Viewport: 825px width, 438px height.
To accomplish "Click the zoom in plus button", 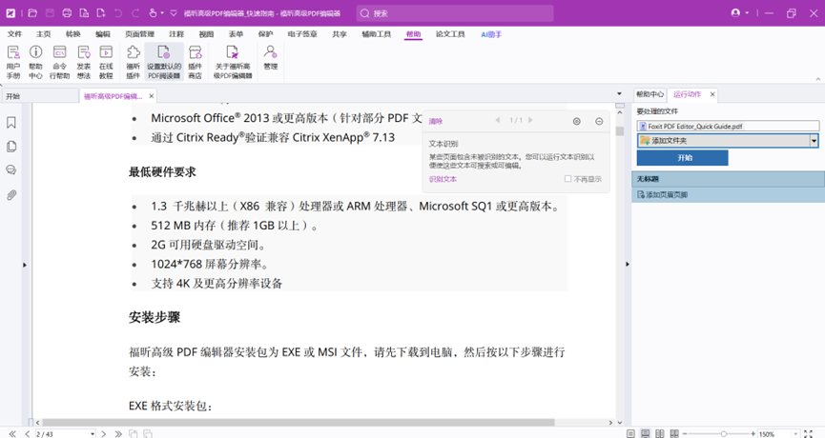I will [x=753, y=434].
